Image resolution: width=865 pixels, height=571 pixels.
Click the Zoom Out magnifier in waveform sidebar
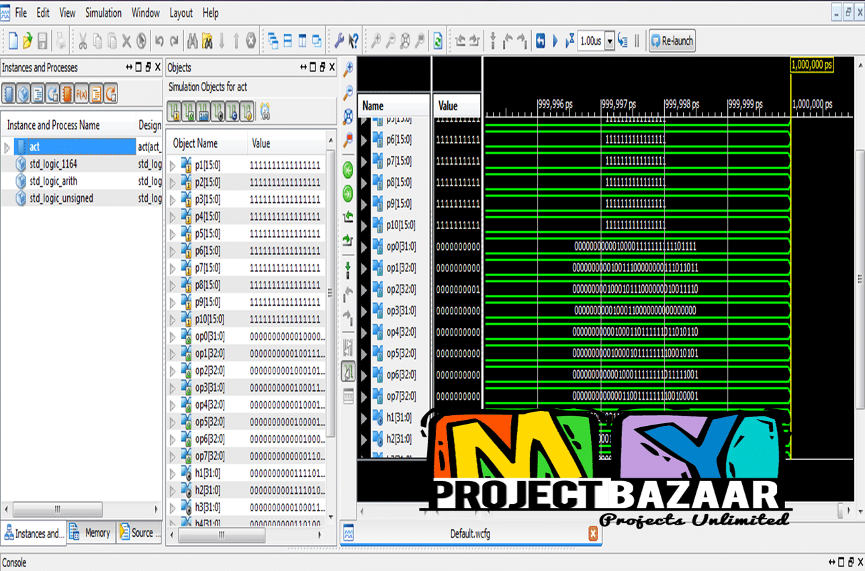(x=348, y=93)
